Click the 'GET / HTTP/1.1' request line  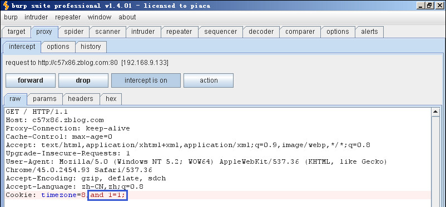pyautogui.click(x=37, y=112)
